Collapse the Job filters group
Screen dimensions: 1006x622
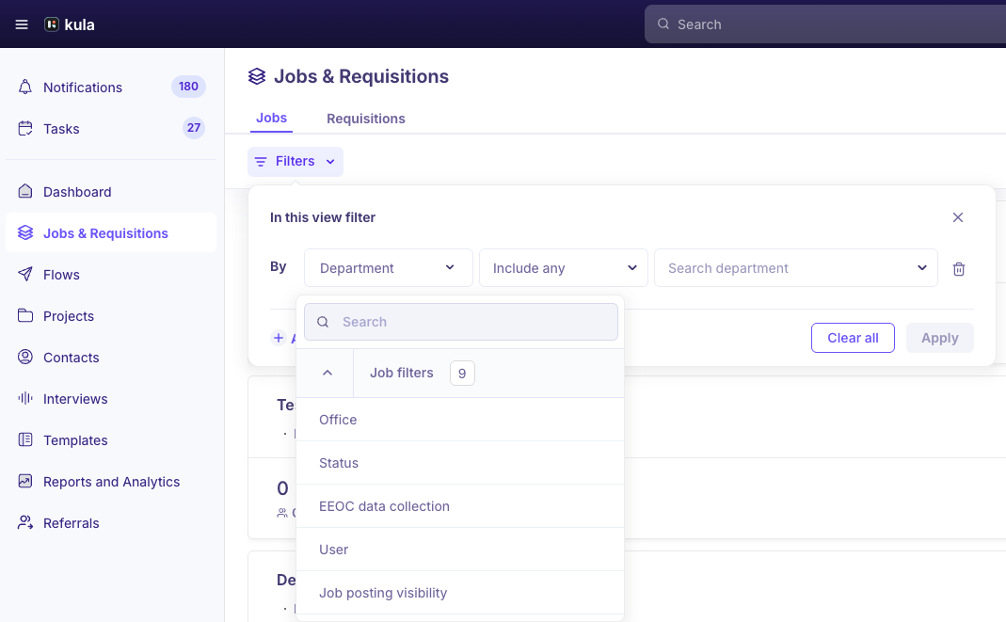coord(327,374)
